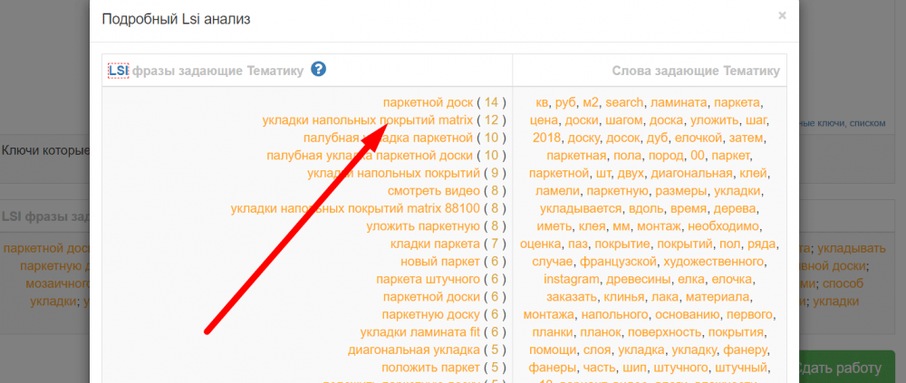Viewport: 906px width, 383px height.
Task: Select phrase 'кладки паркета'
Action: click(435, 244)
